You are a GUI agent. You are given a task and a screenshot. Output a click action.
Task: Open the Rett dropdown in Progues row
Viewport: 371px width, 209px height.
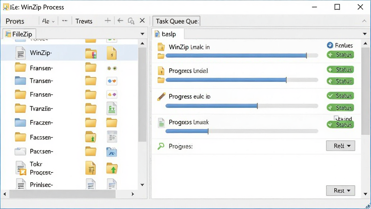coord(341,146)
